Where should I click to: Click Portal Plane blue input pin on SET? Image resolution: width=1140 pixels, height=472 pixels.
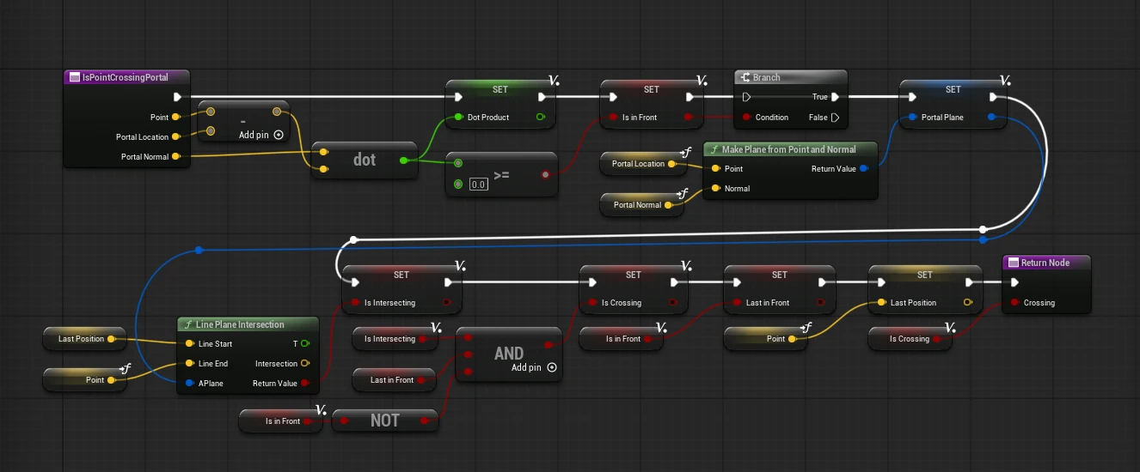(x=911, y=117)
